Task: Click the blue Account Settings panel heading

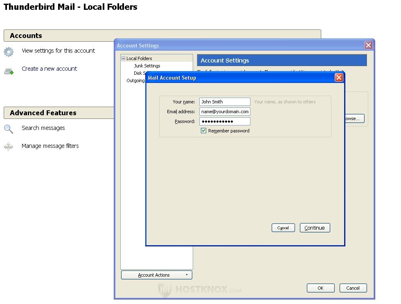Action: point(282,60)
